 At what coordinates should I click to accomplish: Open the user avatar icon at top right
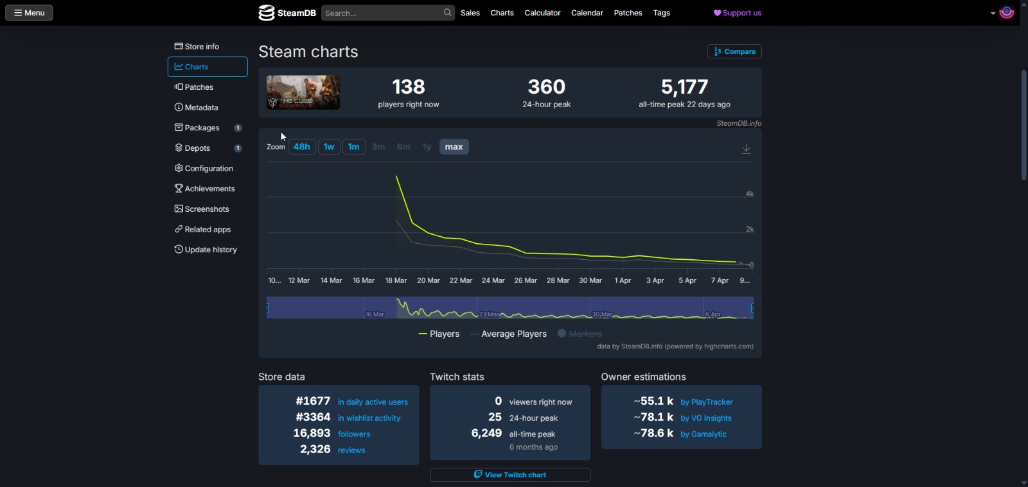[1007, 13]
